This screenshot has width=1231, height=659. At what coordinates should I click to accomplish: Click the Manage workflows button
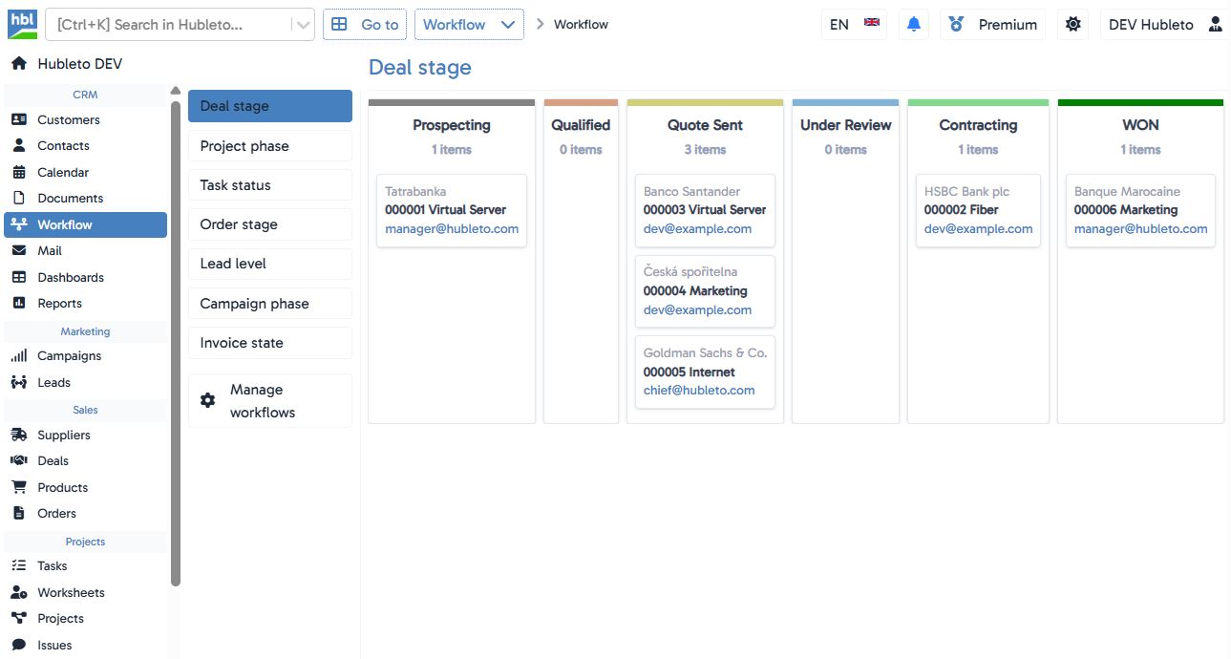click(269, 401)
